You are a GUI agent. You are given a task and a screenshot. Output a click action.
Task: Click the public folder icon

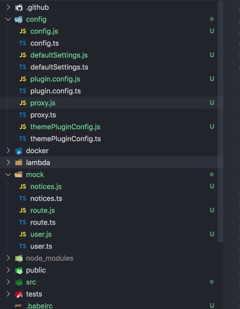[19, 270]
